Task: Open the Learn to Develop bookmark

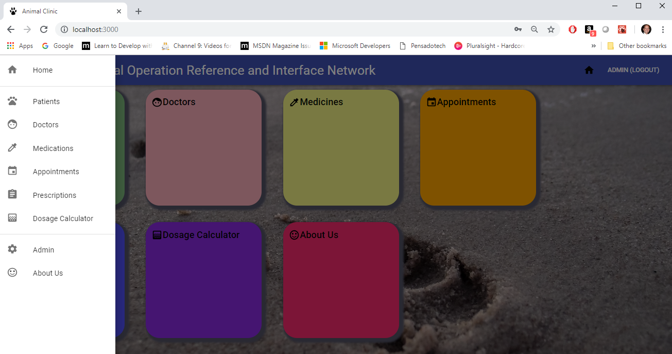Action: [x=117, y=46]
